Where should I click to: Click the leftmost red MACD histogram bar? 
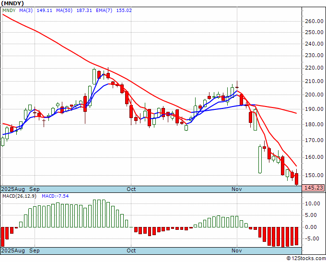coord(2,237)
